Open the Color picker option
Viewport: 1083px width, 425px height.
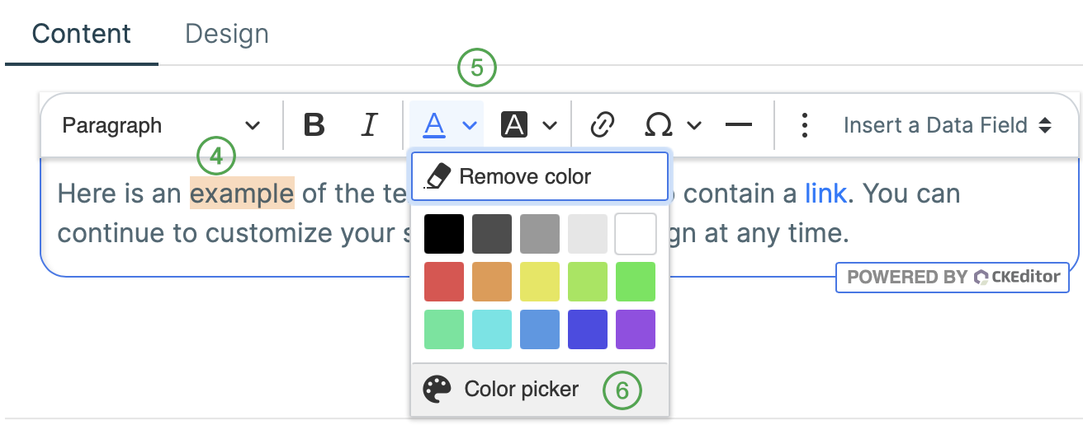[x=522, y=389]
